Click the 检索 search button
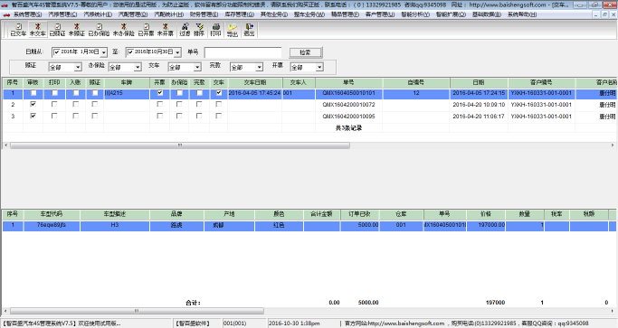Screen dimensions: 618x328 pyautogui.click(x=306, y=52)
